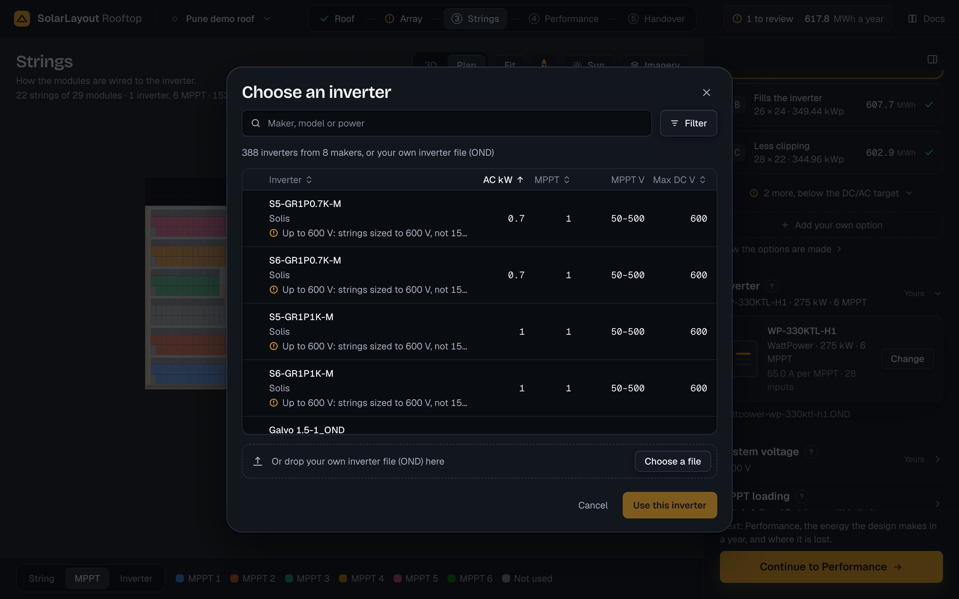The width and height of the screenshot is (959, 599).
Task: Select the S6-GR1P1K-M inverter row
Action: pyautogui.click(x=479, y=388)
